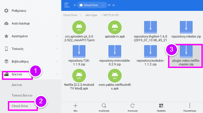203x113 pixels.
Task: Expand the Αγαπημένο section chevron
Action: [x=57, y=36]
